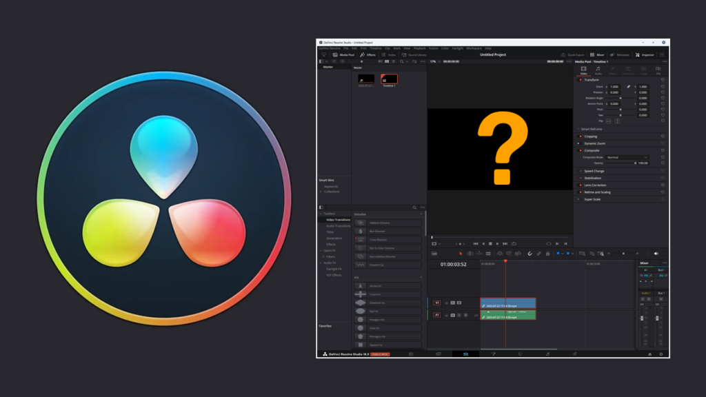Lock the V1 video track
This screenshot has width=706, height=397.
447,303
